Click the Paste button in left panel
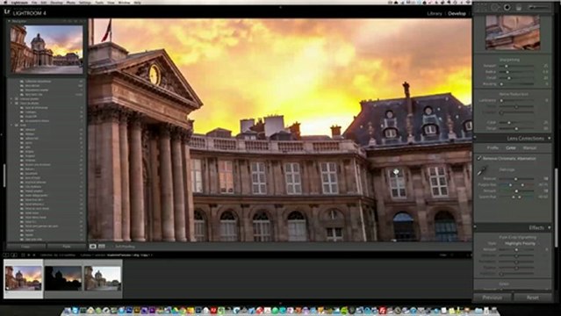Screen dimensions: 561x316 [67, 247]
